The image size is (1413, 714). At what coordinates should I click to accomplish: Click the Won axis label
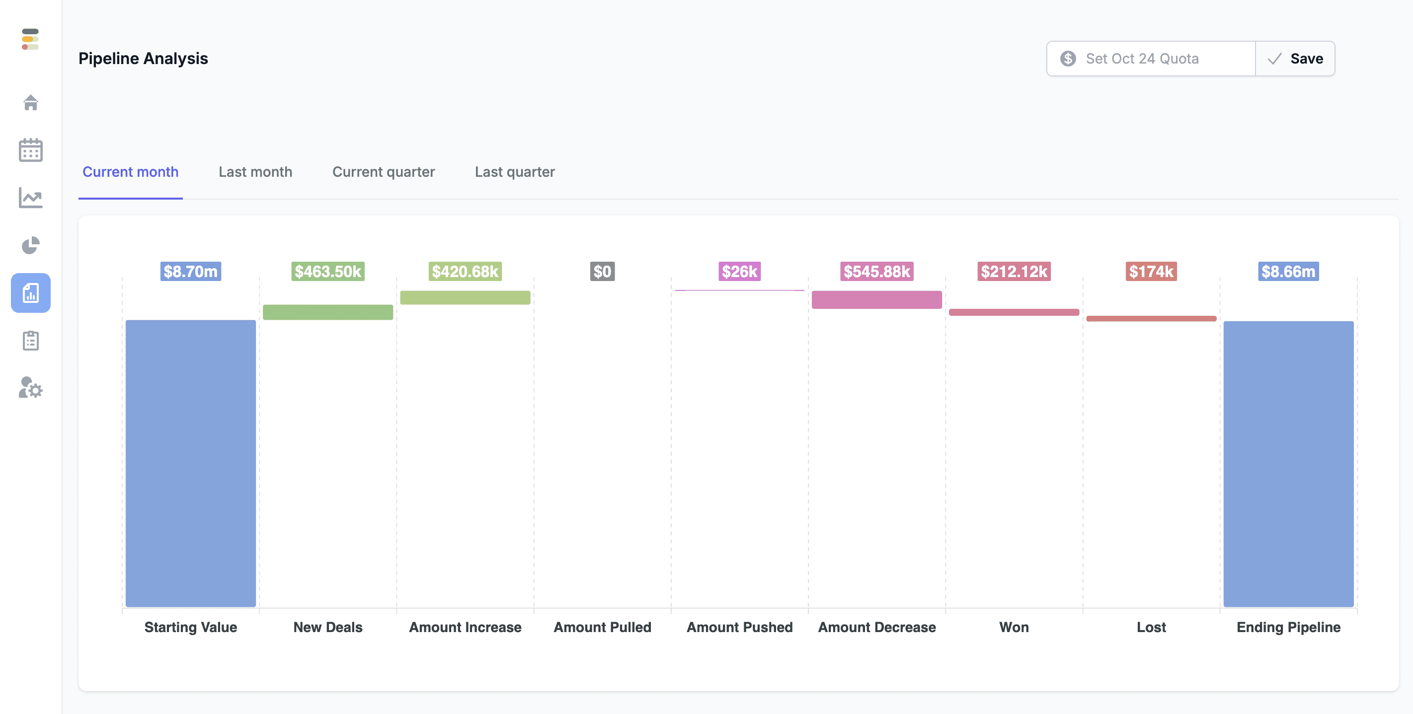[1014, 627]
